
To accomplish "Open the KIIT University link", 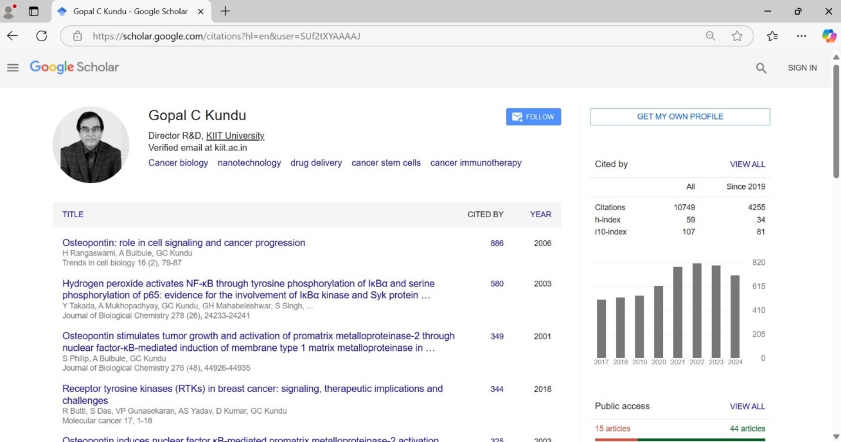I will click(x=235, y=135).
